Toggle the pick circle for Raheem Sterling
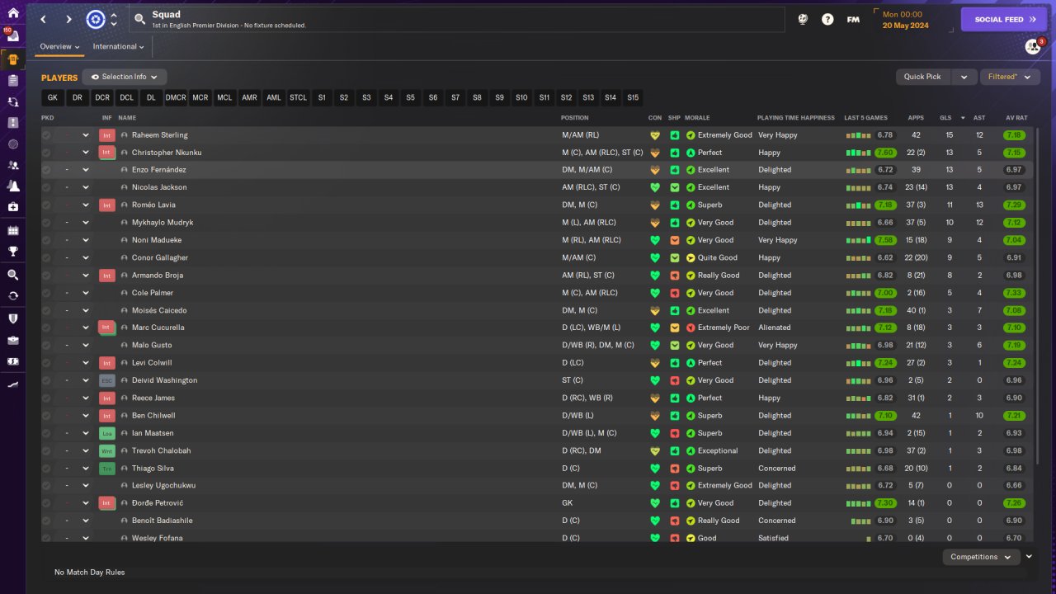The image size is (1056, 594). coord(46,135)
